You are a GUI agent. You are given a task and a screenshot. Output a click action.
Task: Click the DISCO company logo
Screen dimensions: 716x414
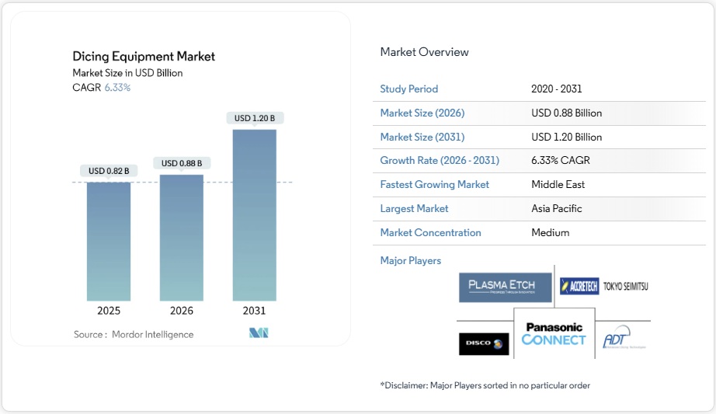(484, 343)
